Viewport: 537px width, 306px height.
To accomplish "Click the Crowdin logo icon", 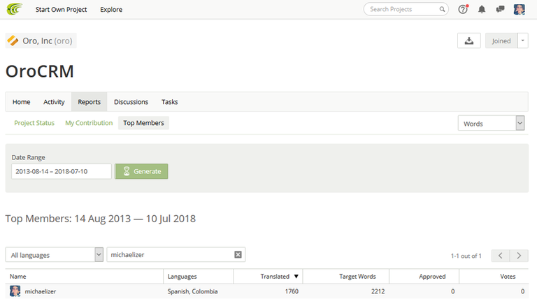I will tap(15, 9).
